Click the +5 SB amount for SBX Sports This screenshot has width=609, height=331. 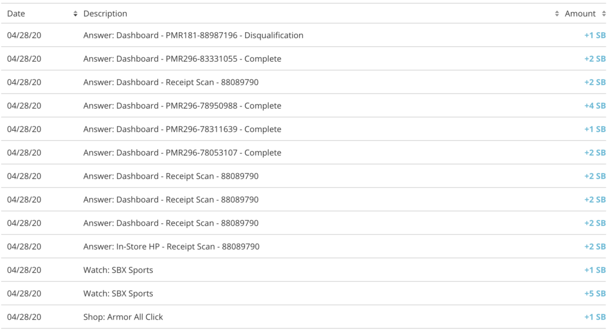[x=595, y=294]
